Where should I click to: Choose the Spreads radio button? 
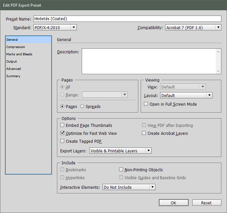click(x=82, y=107)
